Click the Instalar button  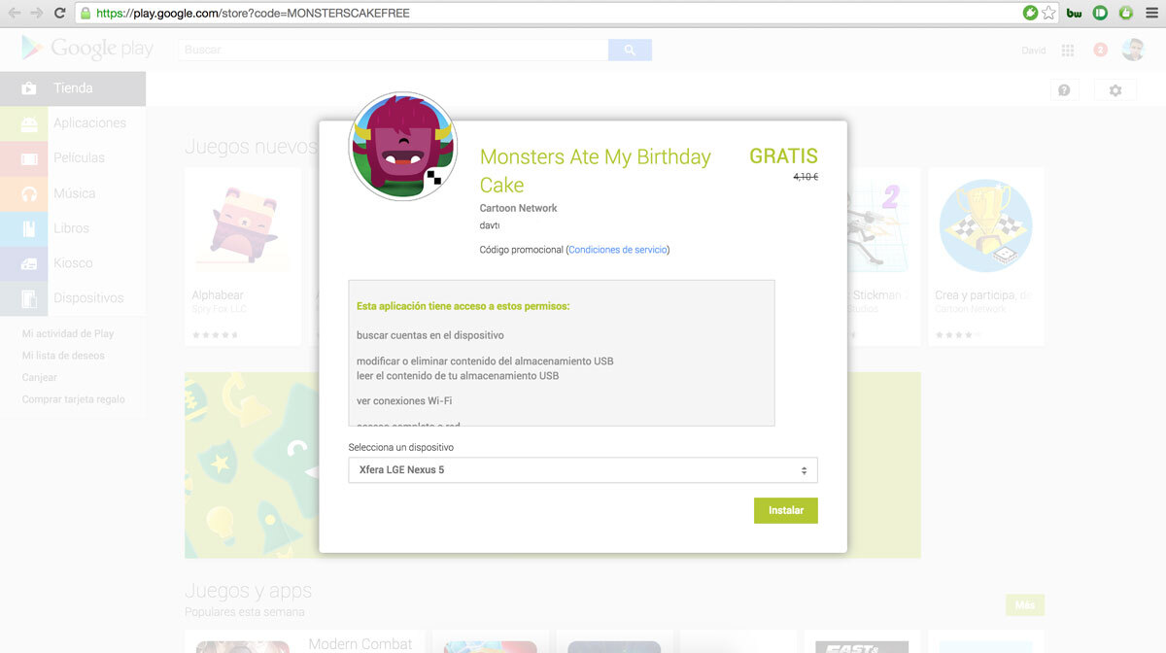point(785,510)
